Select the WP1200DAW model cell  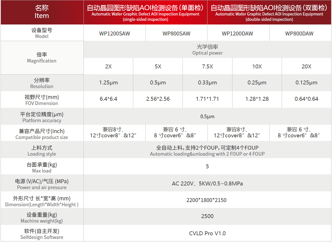click(238, 33)
